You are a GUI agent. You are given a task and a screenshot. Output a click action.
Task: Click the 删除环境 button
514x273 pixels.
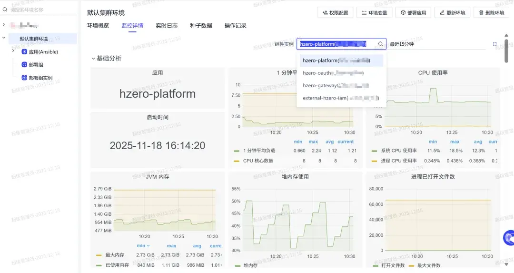coord(491,12)
